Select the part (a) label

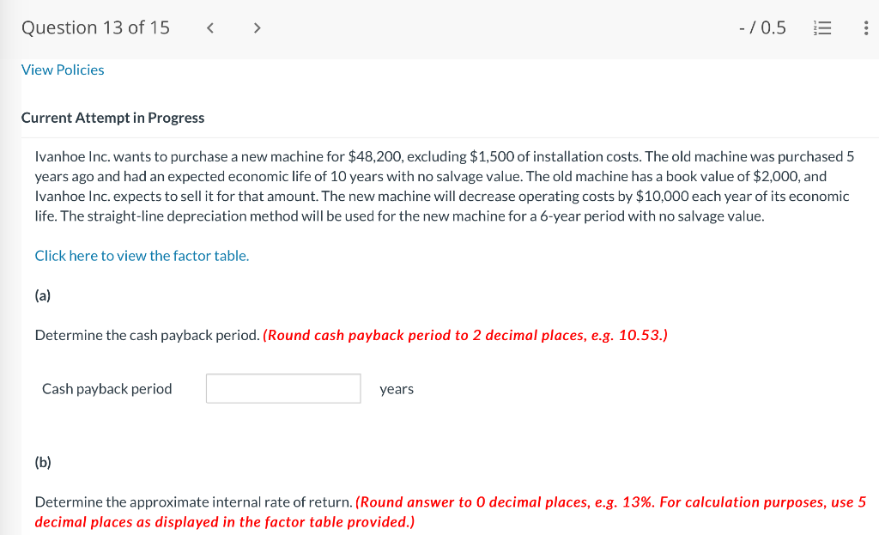click(42, 295)
